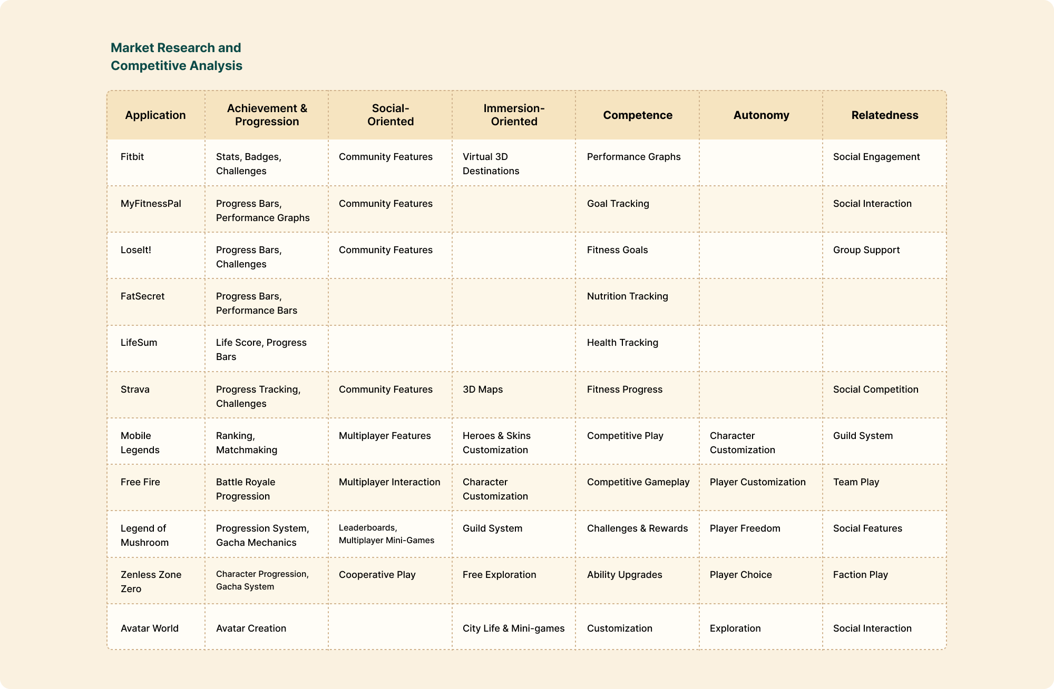Click the 'Market Research and Competitive Analysis' title

177,56
